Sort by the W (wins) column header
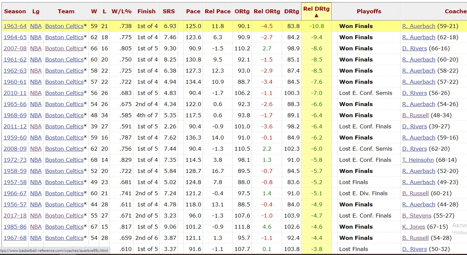This screenshot has height=255, width=467. tap(94, 11)
